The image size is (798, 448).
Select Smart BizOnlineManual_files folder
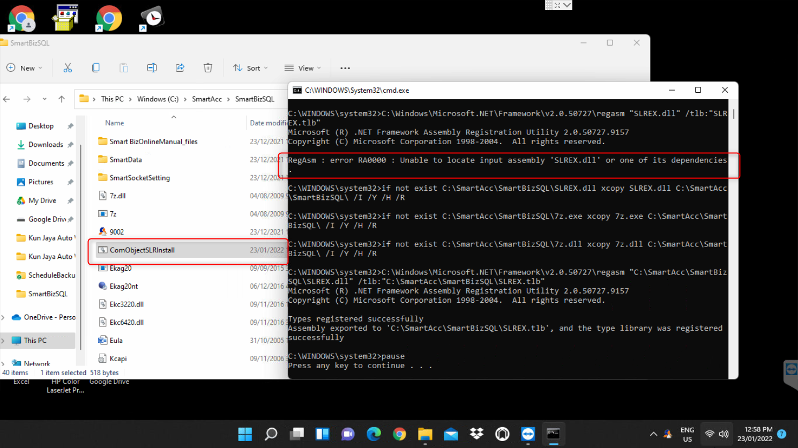[x=153, y=142]
